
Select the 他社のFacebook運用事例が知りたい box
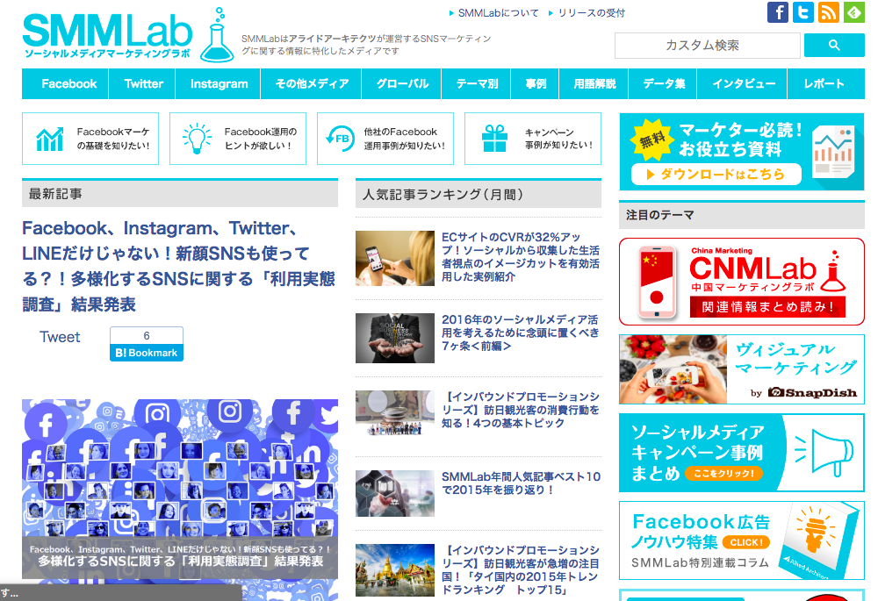point(385,139)
